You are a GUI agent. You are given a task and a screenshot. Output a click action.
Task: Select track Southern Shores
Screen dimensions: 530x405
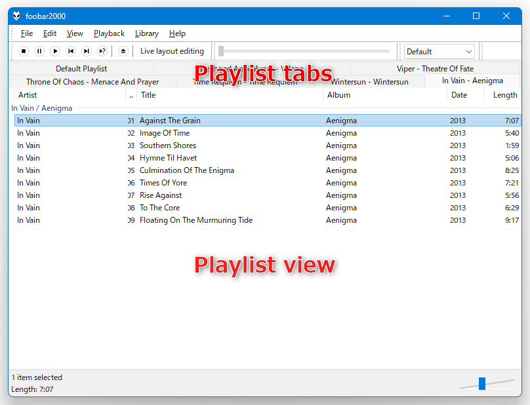coord(268,145)
